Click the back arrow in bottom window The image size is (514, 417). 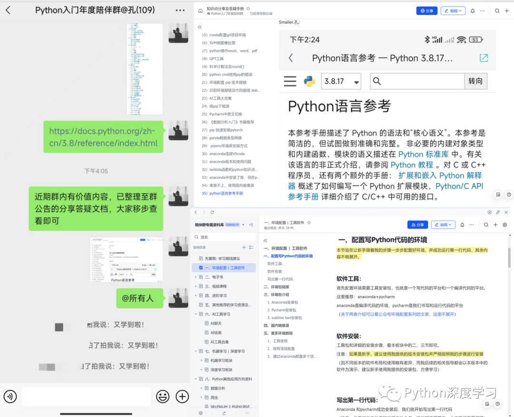196,212
